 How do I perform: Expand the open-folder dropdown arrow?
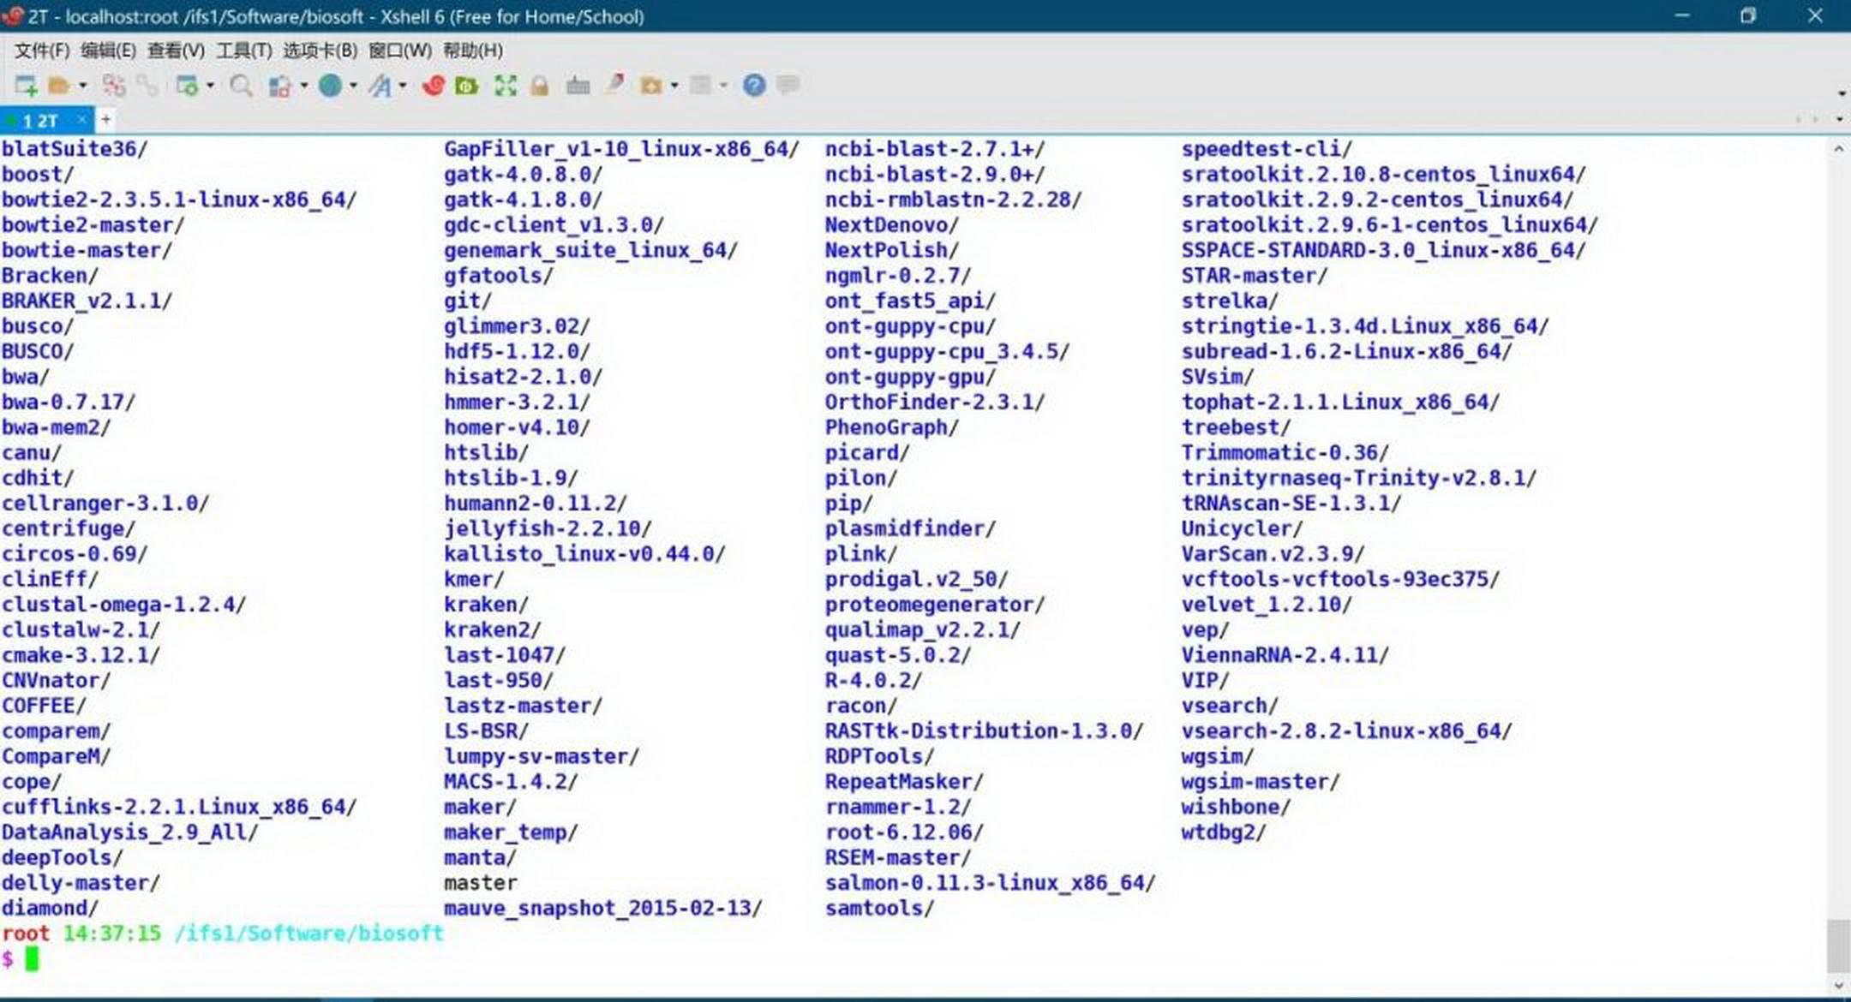pyautogui.click(x=83, y=86)
